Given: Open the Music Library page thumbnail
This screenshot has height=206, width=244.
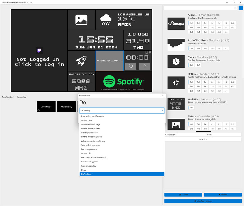Looking at the screenshot, I should 66,107.
